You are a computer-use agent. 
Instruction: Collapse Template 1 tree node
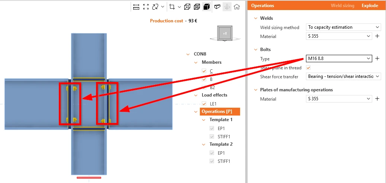pyautogui.click(x=204, y=120)
